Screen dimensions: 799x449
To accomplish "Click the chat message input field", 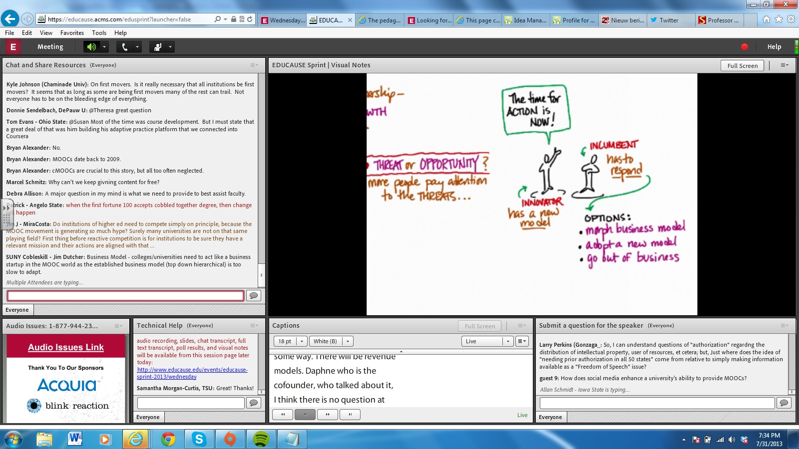I will (125, 296).
